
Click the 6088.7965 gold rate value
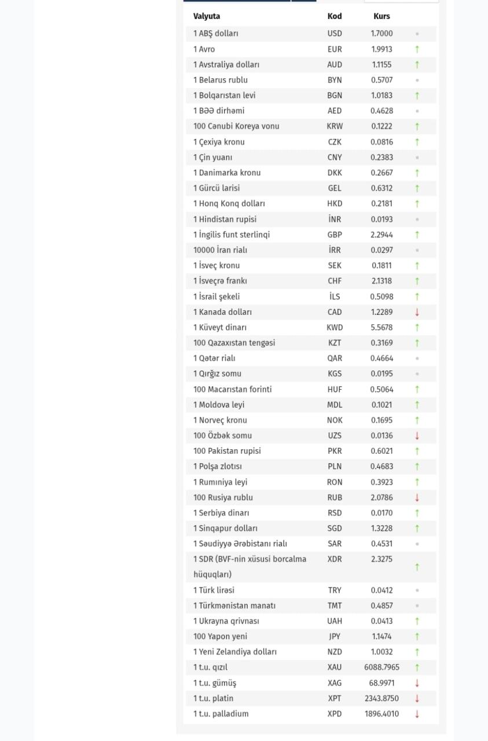pyautogui.click(x=381, y=667)
